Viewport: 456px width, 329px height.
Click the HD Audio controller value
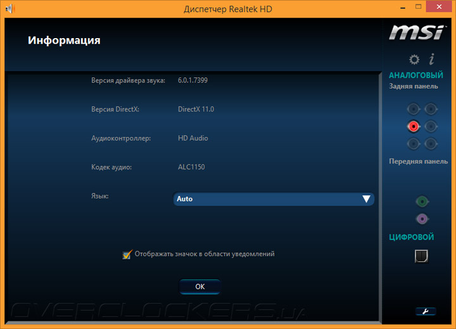tap(193, 138)
